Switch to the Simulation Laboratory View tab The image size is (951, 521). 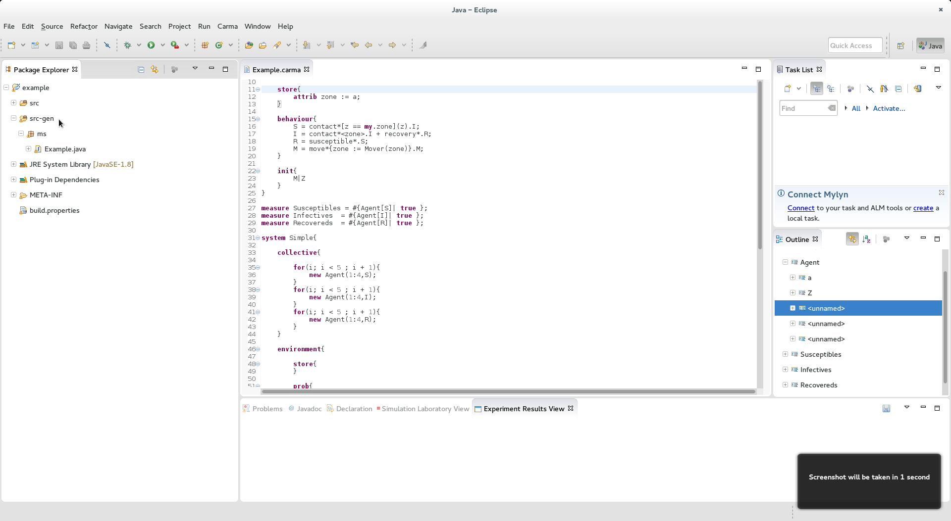423,409
